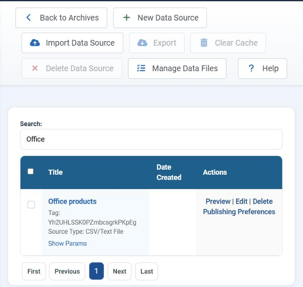Open Import Data Source

(72, 43)
